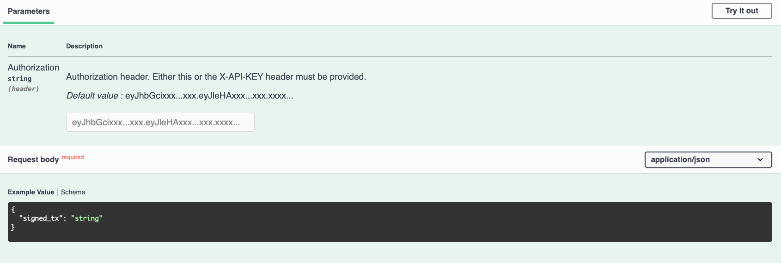Switch to the Schema tab

point(73,192)
